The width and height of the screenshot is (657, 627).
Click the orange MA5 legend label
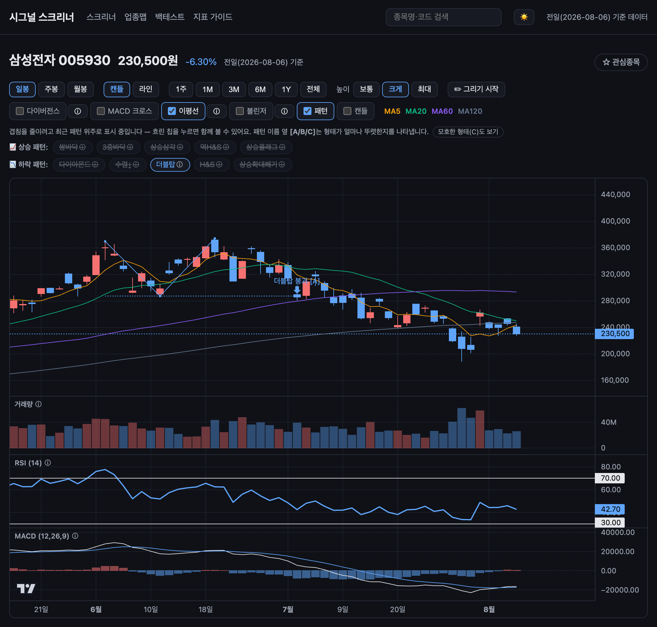pyautogui.click(x=392, y=111)
